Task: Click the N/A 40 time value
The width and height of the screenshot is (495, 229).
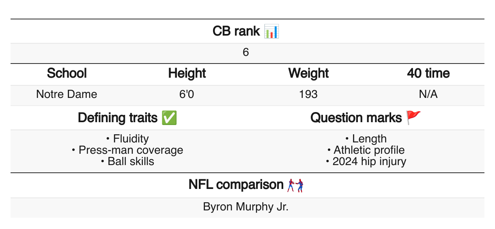Action: [x=428, y=94]
